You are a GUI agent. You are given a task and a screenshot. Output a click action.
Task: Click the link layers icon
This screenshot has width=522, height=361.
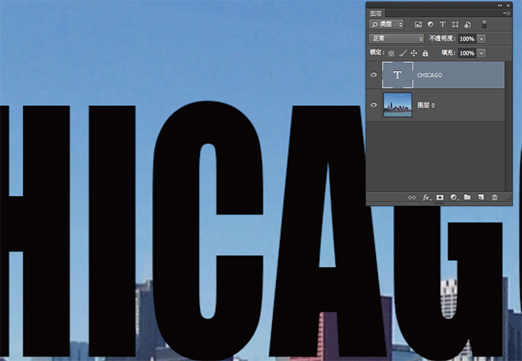point(412,198)
